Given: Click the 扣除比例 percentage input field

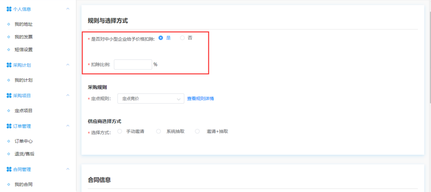Looking at the screenshot, I should [133, 65].
